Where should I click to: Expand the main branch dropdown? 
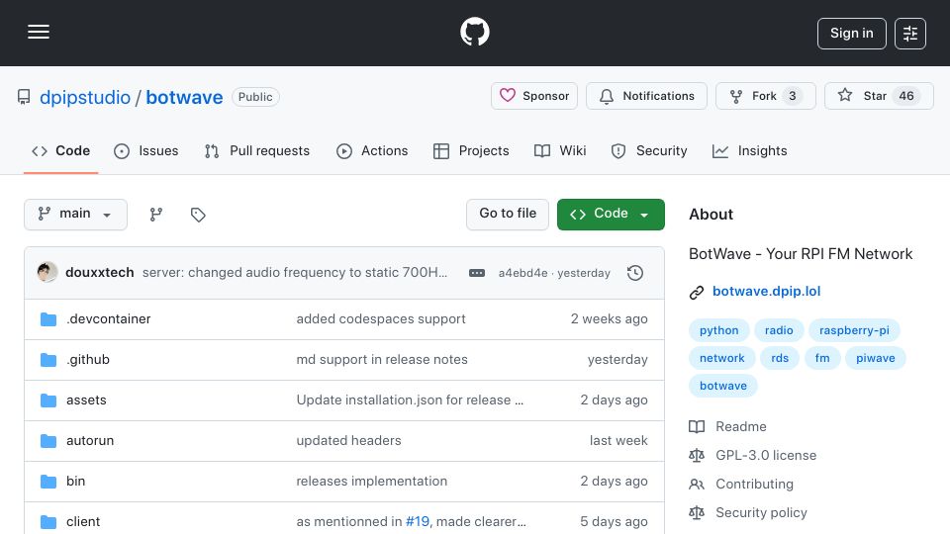click(x=75, y=215)
